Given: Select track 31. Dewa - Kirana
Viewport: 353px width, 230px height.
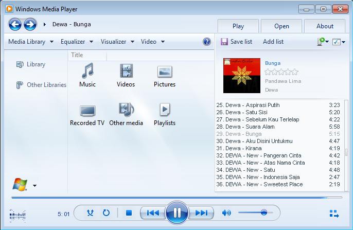Looking at the screenshot, I should click(278, 148).
